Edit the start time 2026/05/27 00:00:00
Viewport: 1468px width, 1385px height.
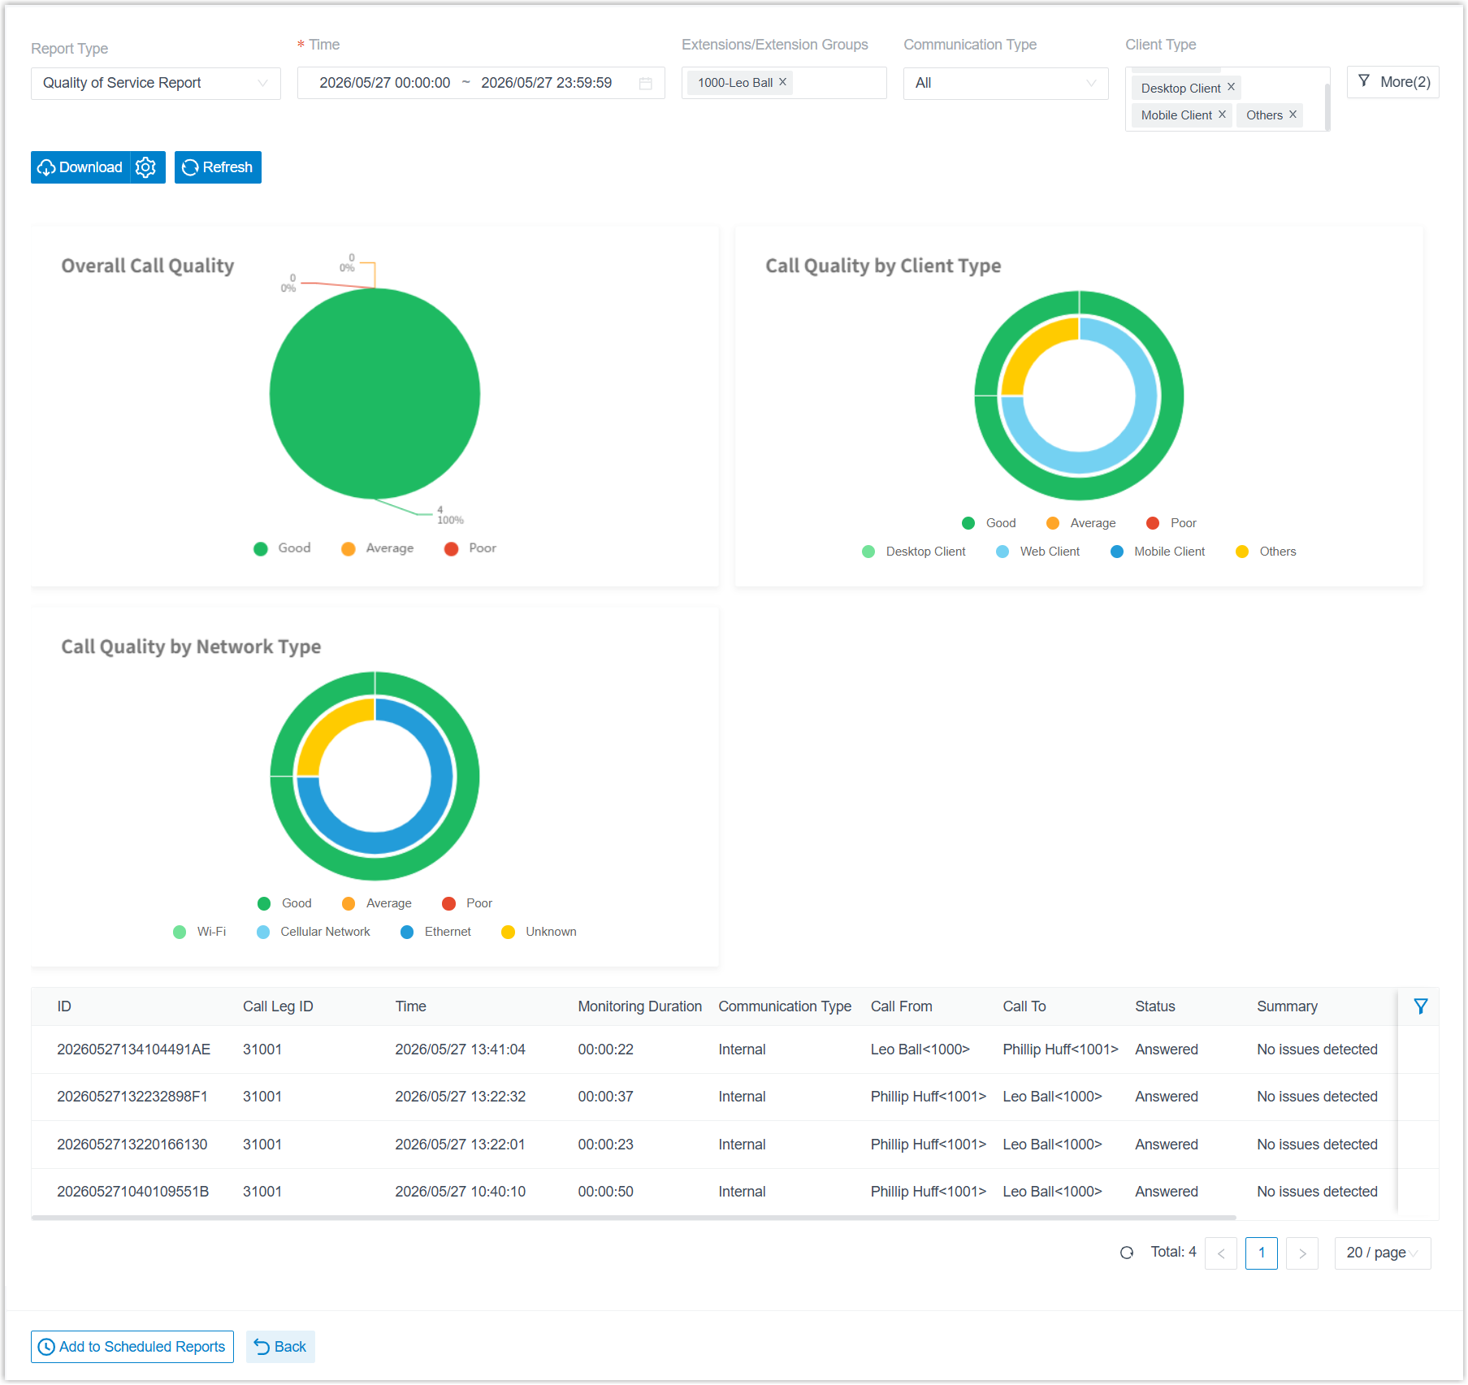pyautogui.click(x=384, y=83)
